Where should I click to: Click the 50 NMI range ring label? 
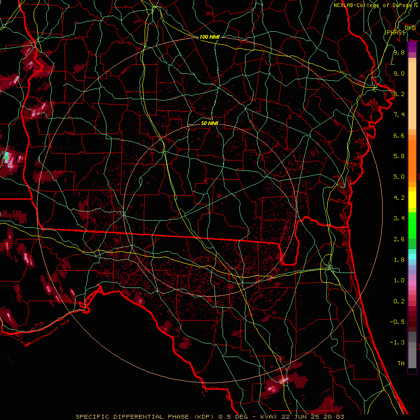pyautogui.click(x=210, y=123)
